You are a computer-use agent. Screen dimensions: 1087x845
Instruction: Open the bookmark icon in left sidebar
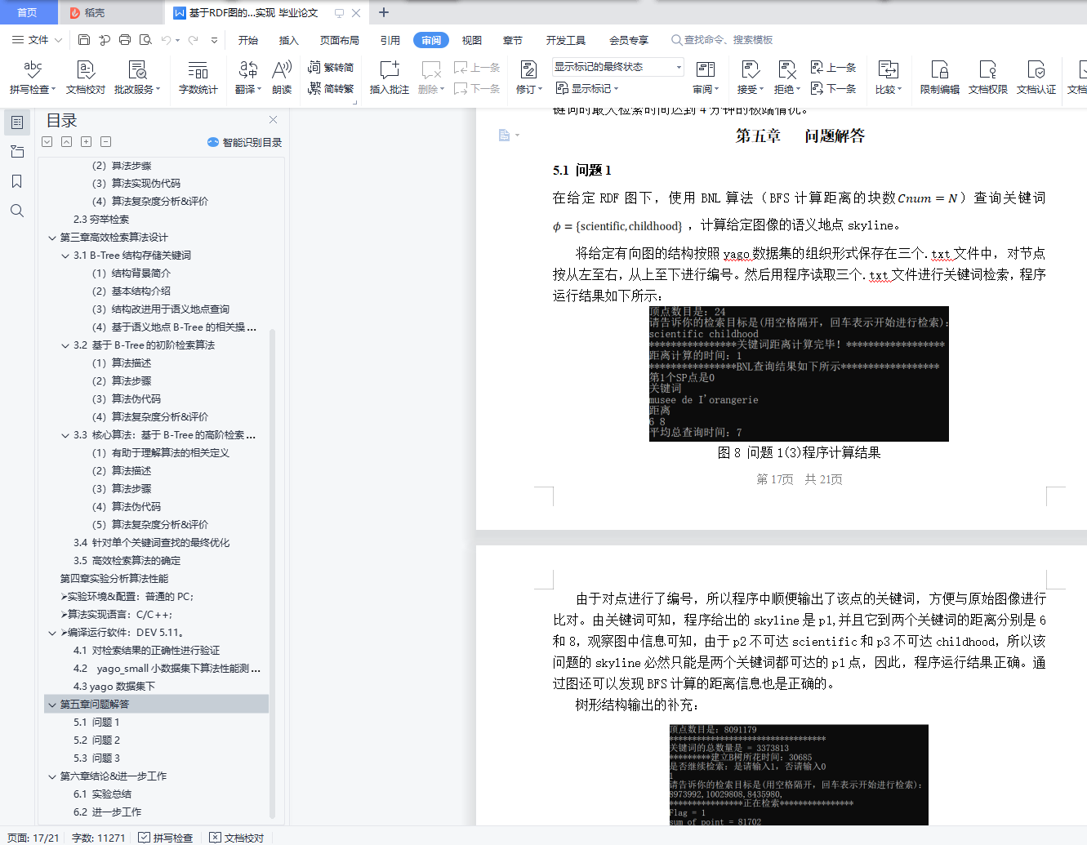click(x=16, y=181)
